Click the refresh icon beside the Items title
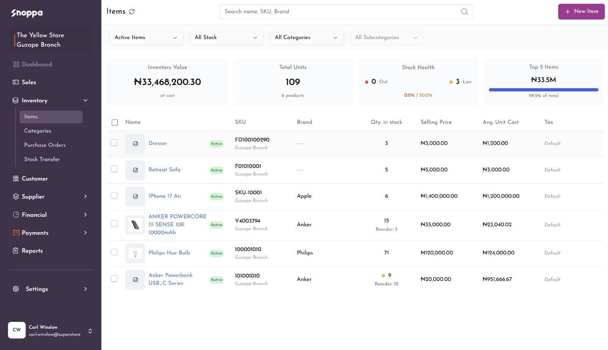This screenshot has width=608, height=350. pos(132,12)
